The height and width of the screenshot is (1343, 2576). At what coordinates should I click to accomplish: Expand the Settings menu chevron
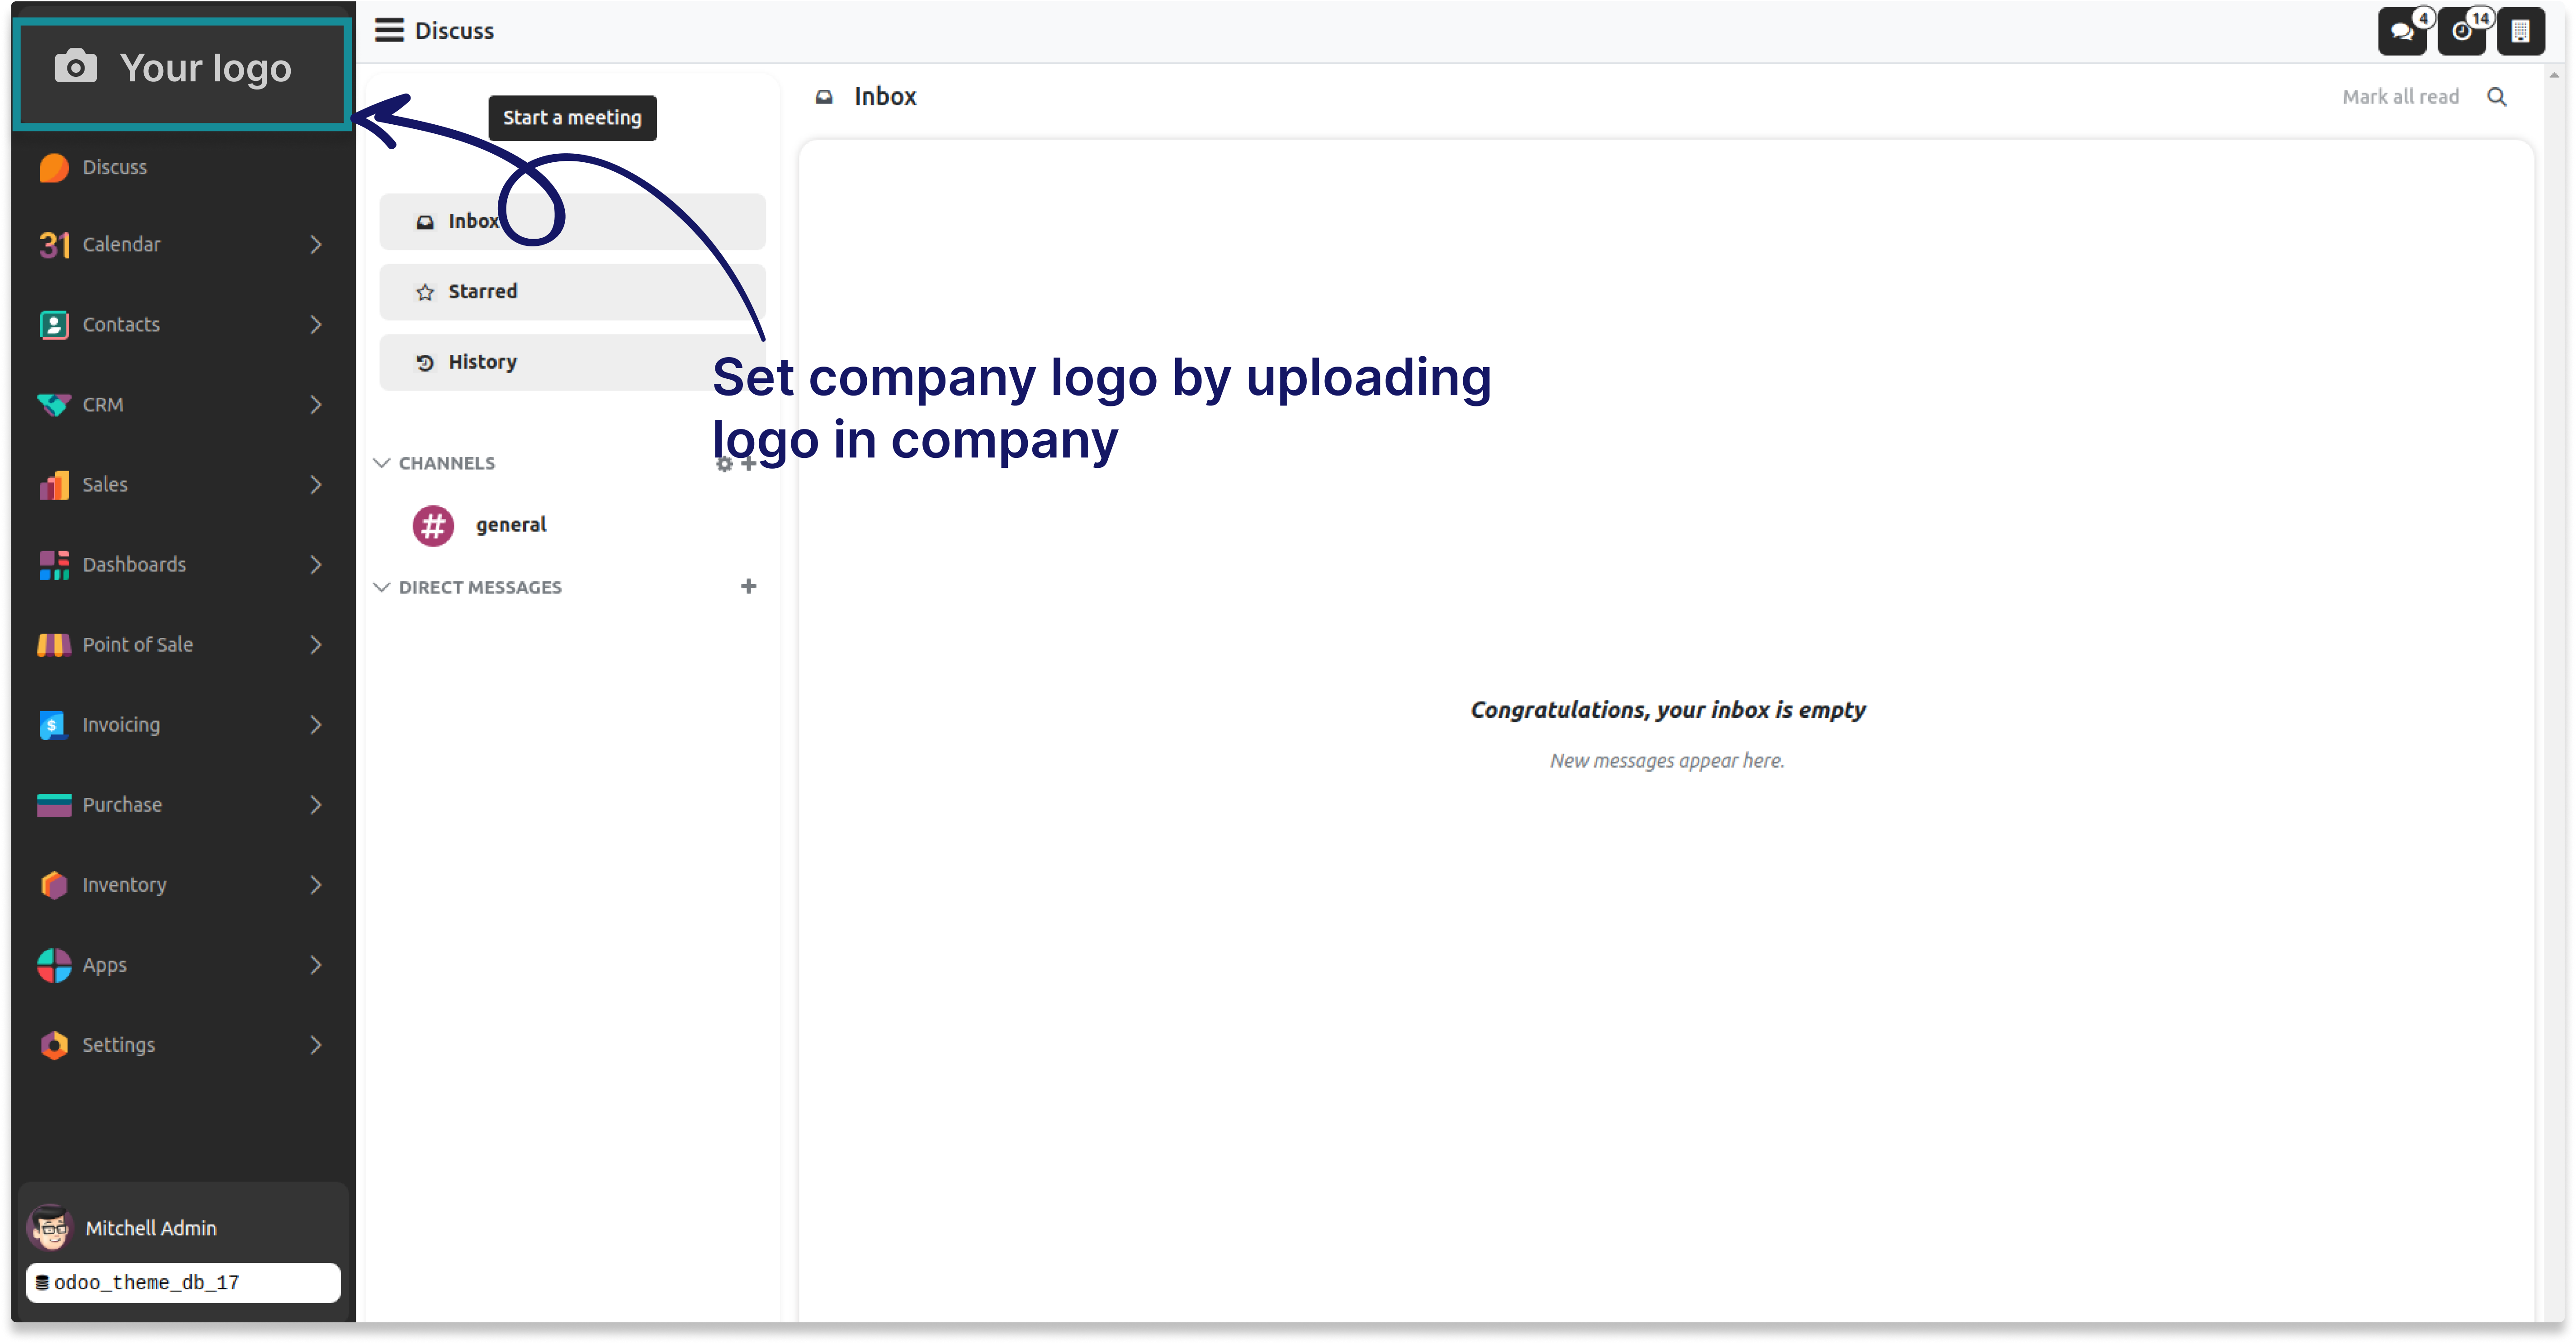point(316,1045)
